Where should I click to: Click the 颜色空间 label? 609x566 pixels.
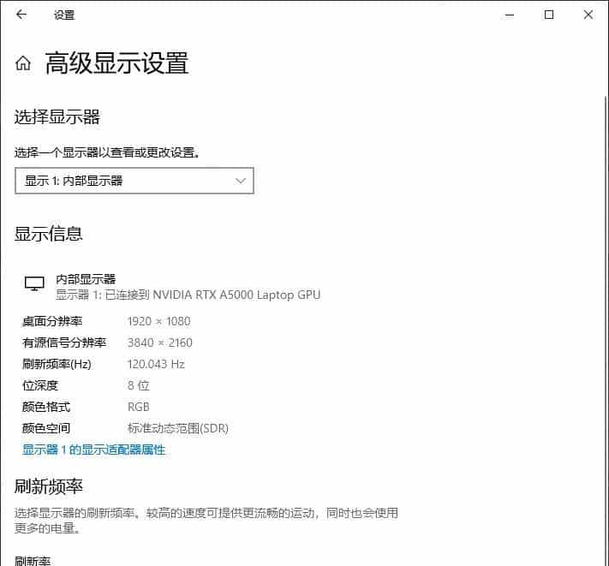[x=46, y=428]
